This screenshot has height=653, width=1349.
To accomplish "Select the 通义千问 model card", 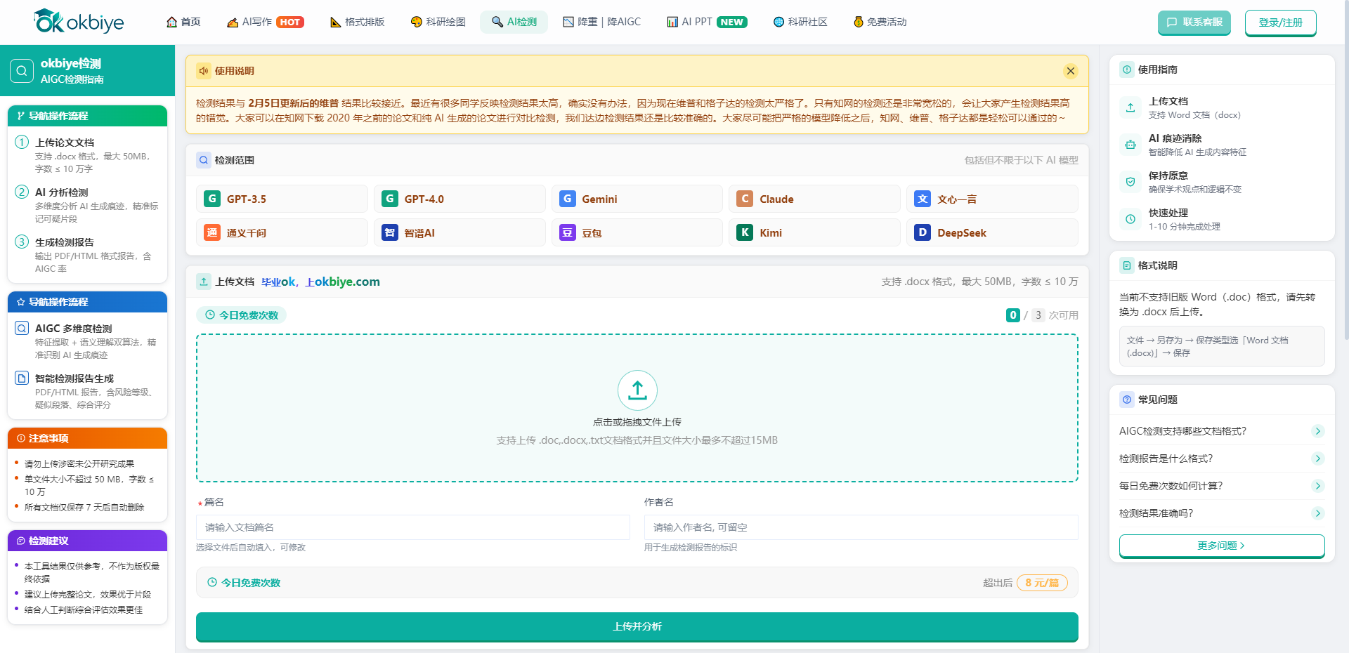I will click(x=282, y=232).
